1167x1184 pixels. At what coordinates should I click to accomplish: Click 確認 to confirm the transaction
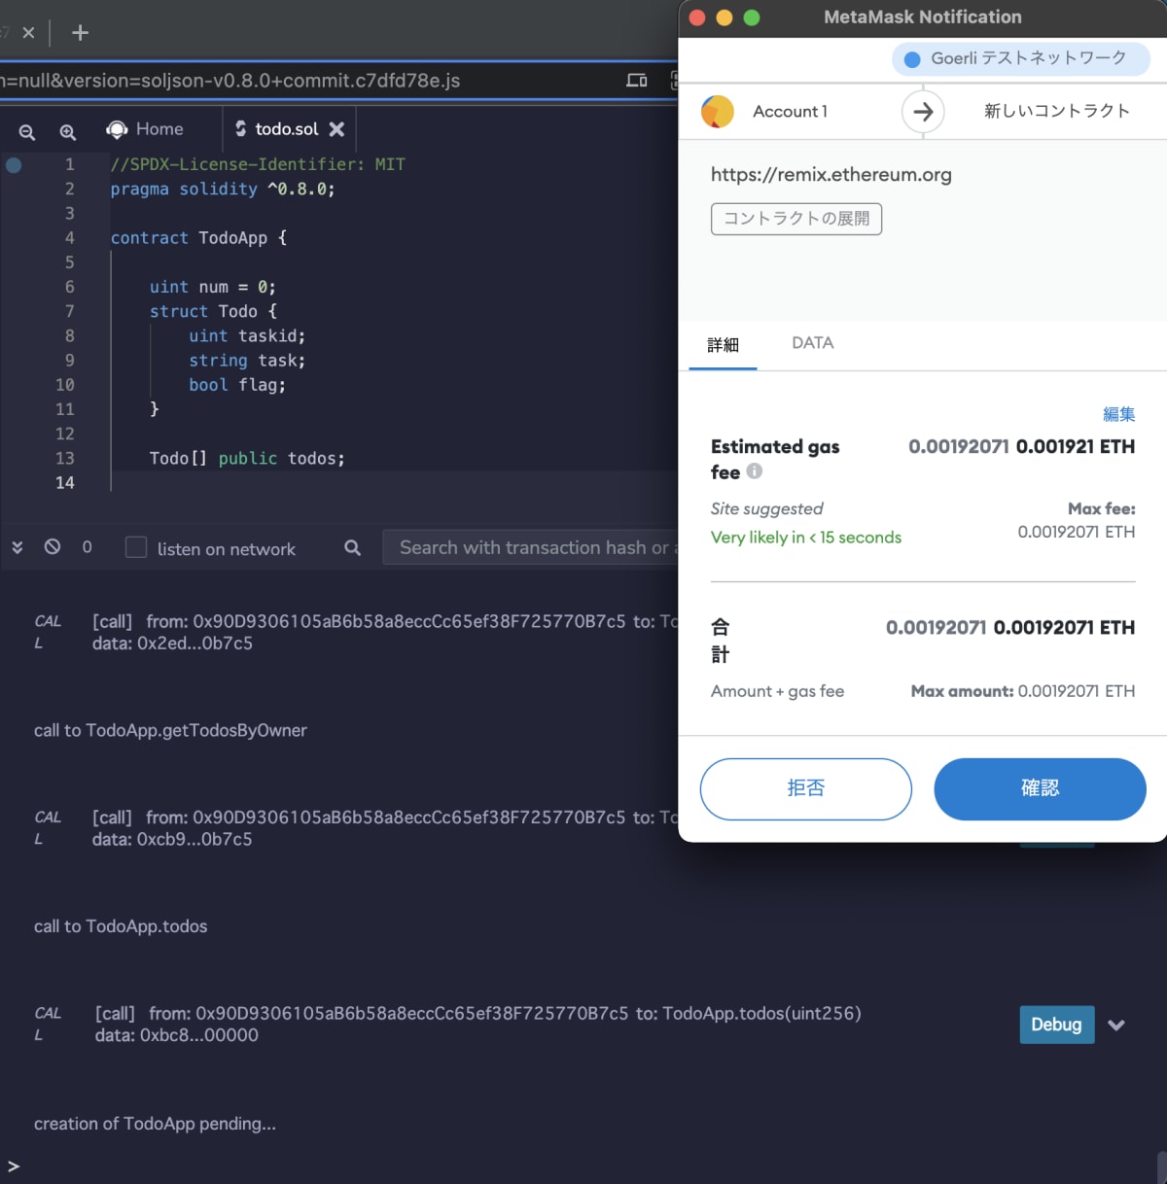(1040, 788)
